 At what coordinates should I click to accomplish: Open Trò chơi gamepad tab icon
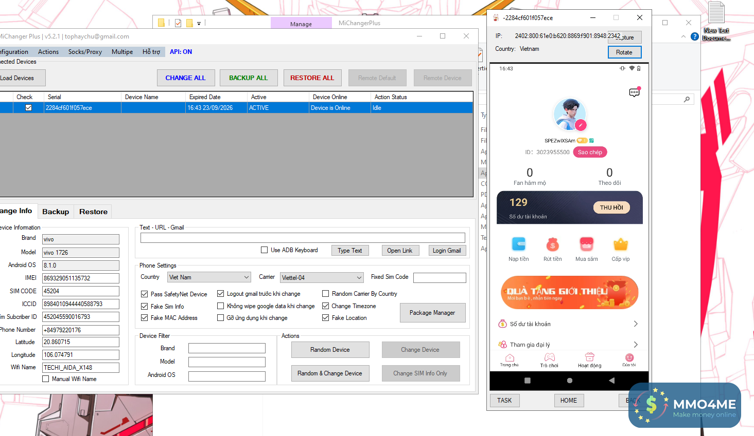tap(549, 358)
